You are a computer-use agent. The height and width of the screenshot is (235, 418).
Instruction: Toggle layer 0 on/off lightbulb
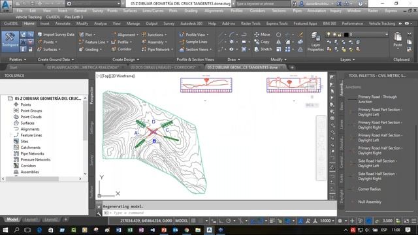329,35
